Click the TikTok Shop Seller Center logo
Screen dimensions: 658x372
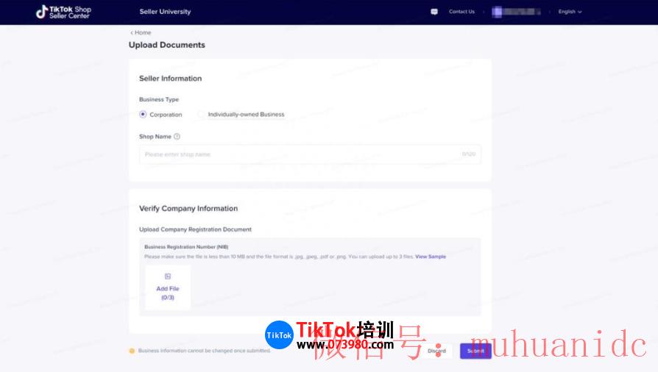64,12
